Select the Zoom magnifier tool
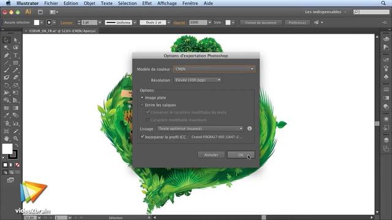Viewport: 392px width, 220px height. pyautogui.click(x=15, y=139)
